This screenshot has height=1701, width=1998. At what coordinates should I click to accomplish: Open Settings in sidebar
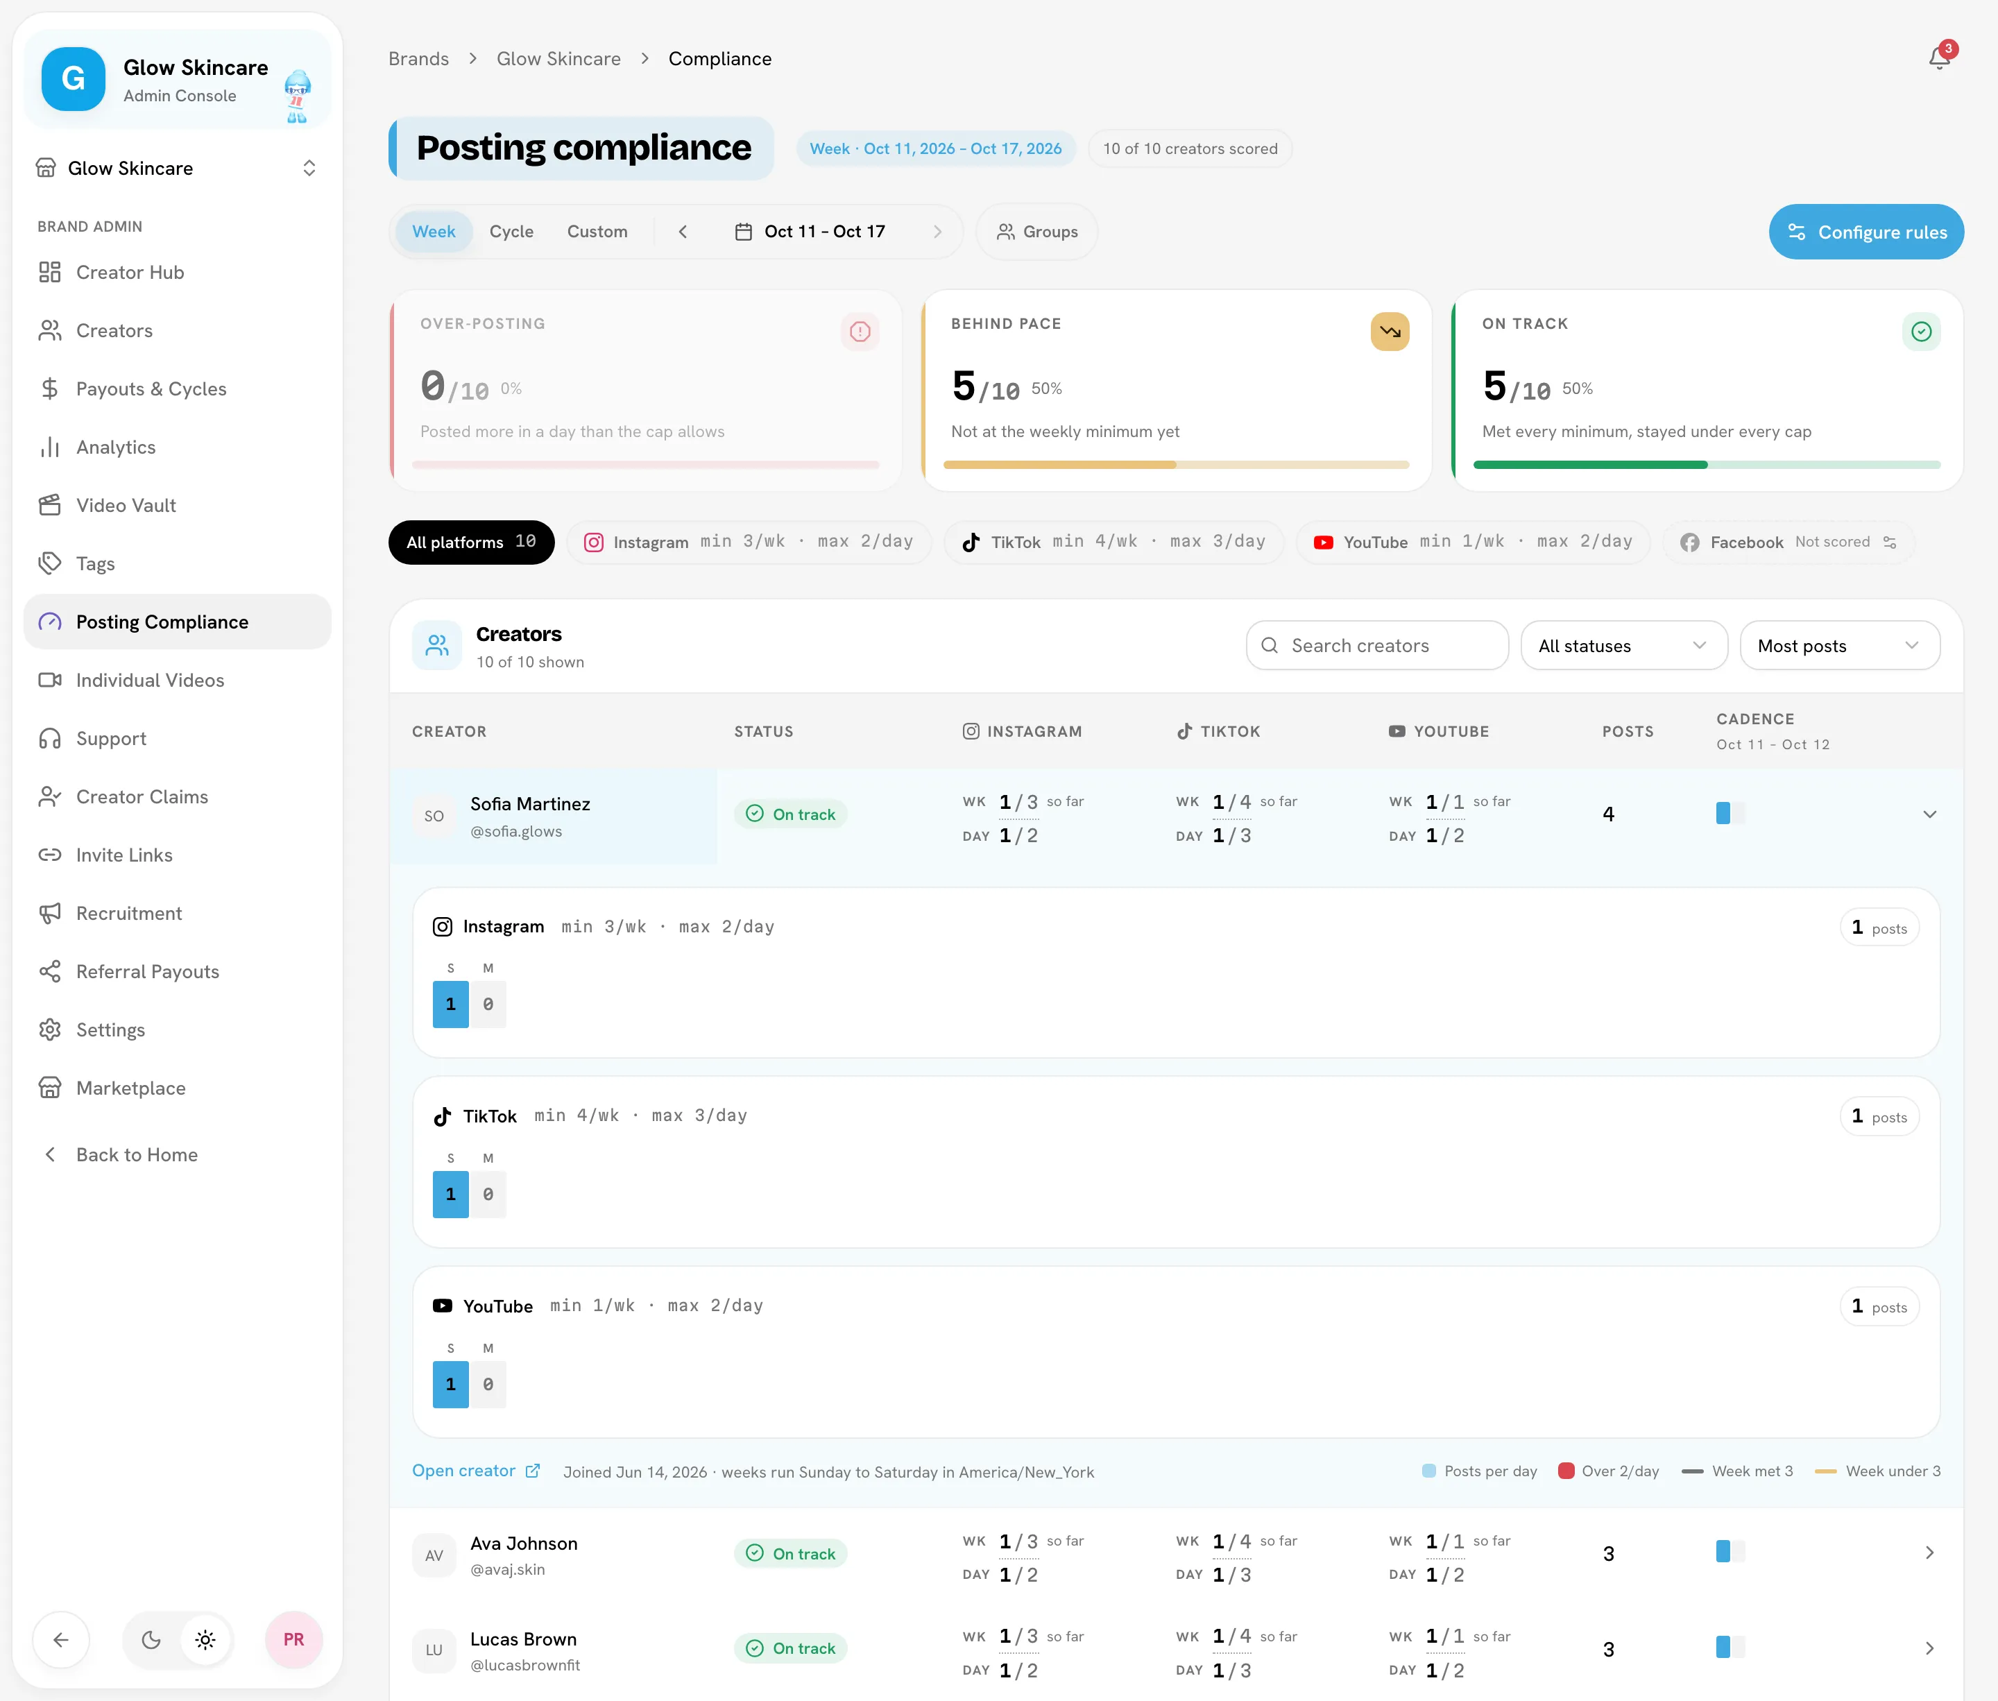pos(178,1030)
